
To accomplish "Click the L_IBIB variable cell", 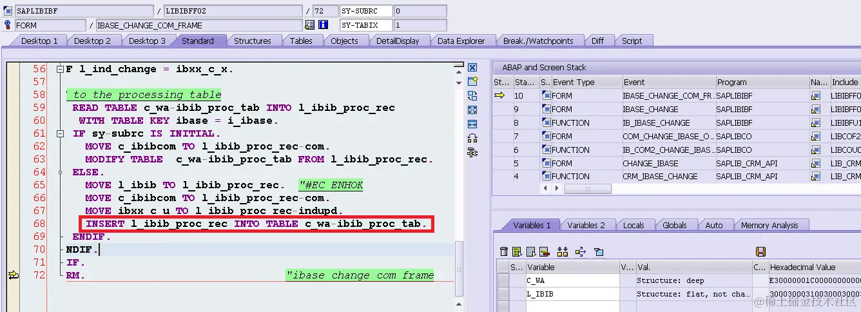I will point(572,294).
